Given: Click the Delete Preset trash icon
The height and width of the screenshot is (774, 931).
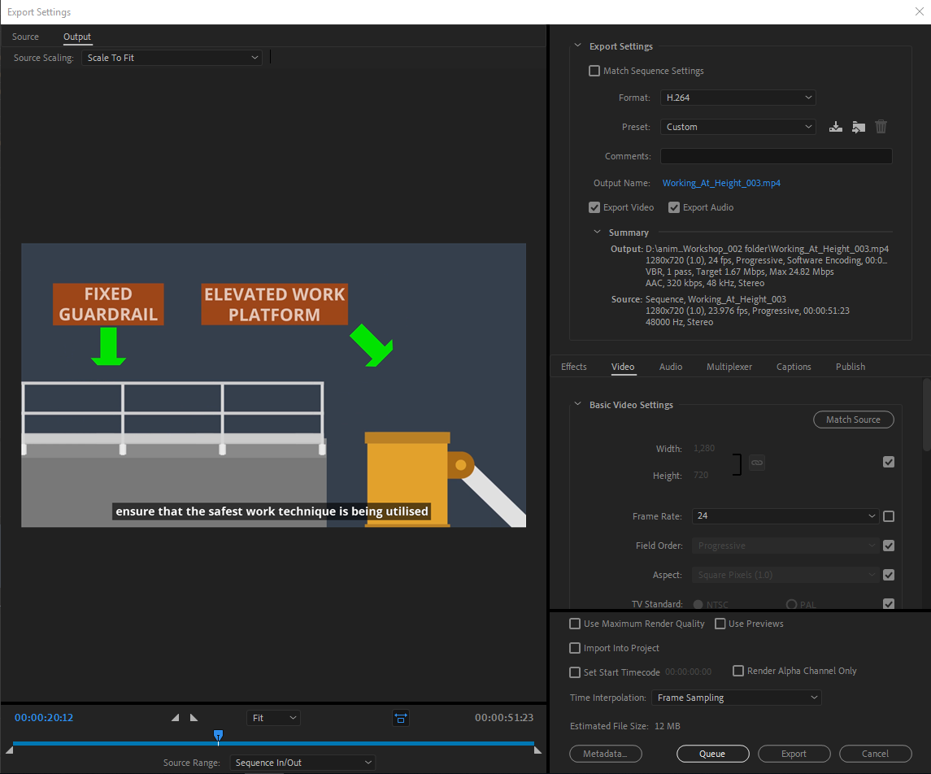Looking at the screenshot, I should 881,127.
